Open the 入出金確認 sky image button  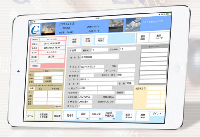tap(133, 24)
